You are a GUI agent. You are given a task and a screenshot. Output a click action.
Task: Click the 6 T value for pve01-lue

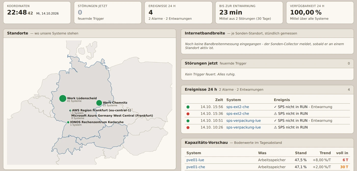(345, 160)
